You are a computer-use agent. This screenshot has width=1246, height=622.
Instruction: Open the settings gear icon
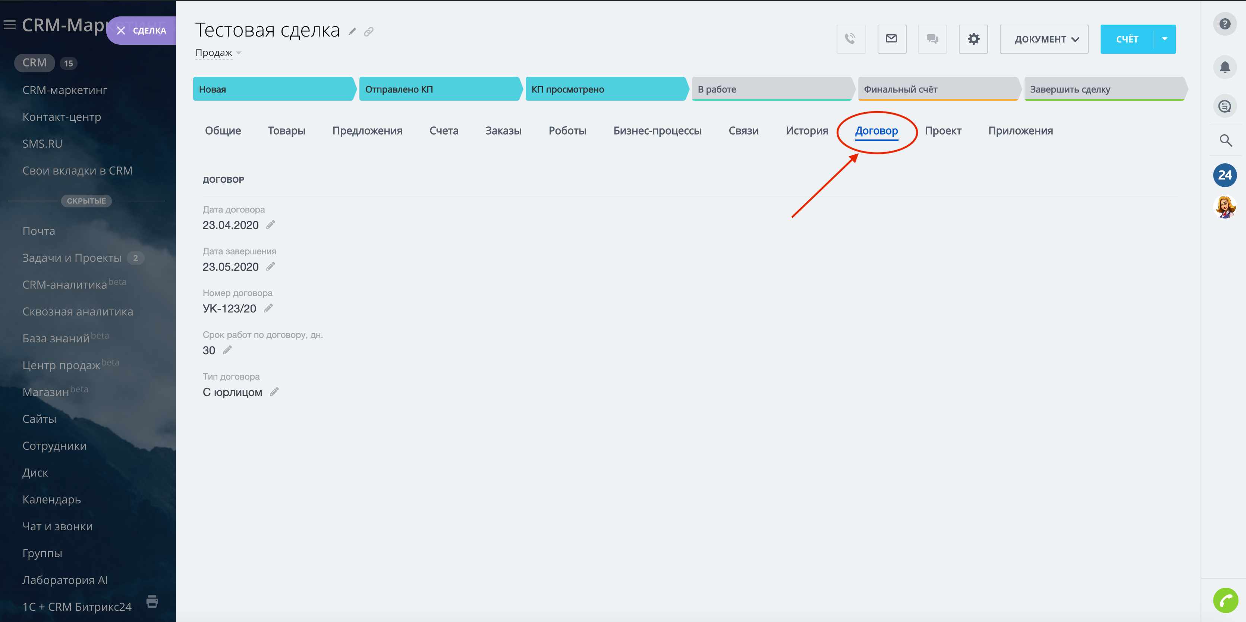click(973, 39)
